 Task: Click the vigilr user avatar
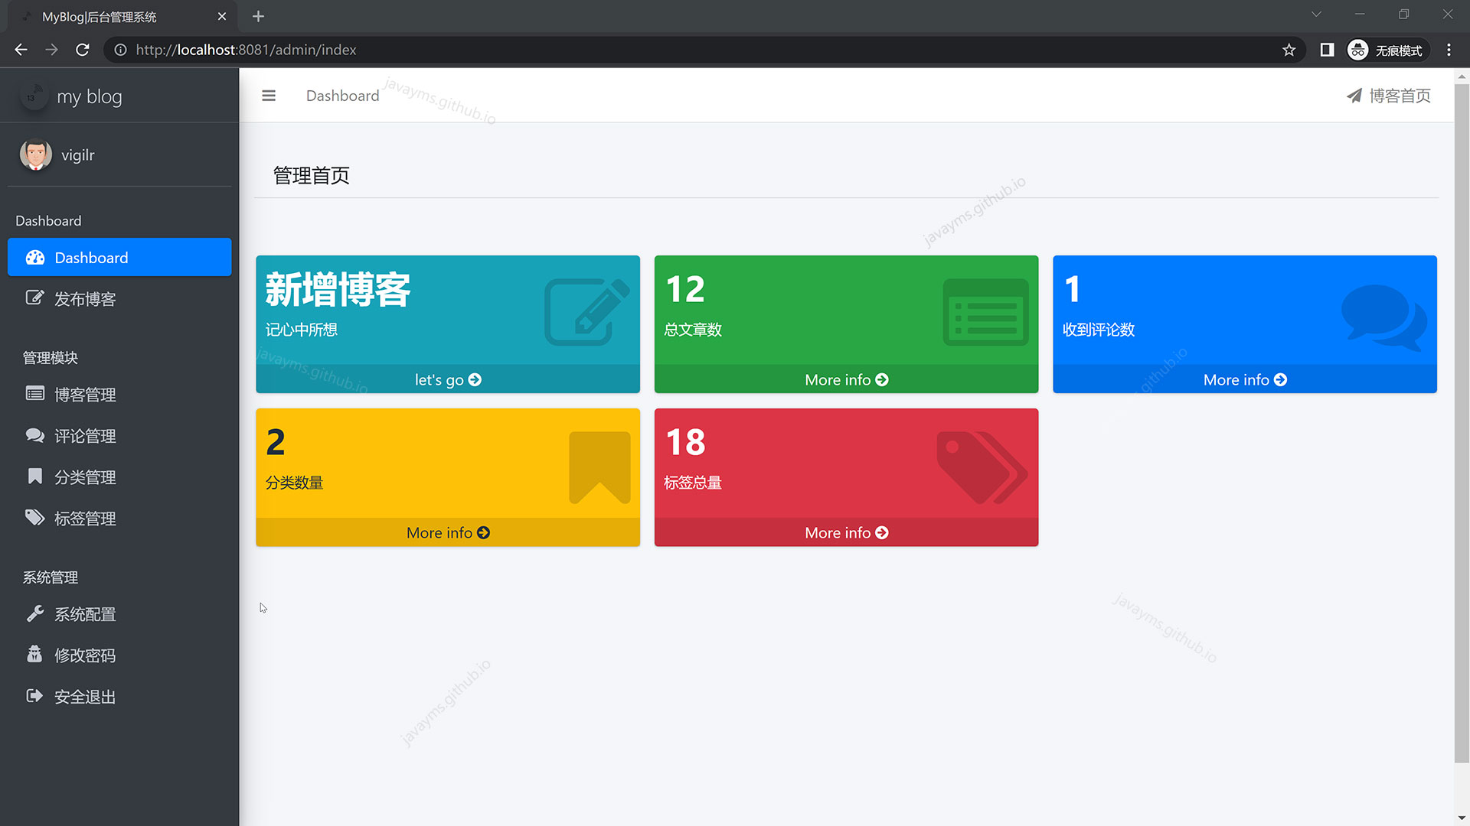(x=35, y=154)
